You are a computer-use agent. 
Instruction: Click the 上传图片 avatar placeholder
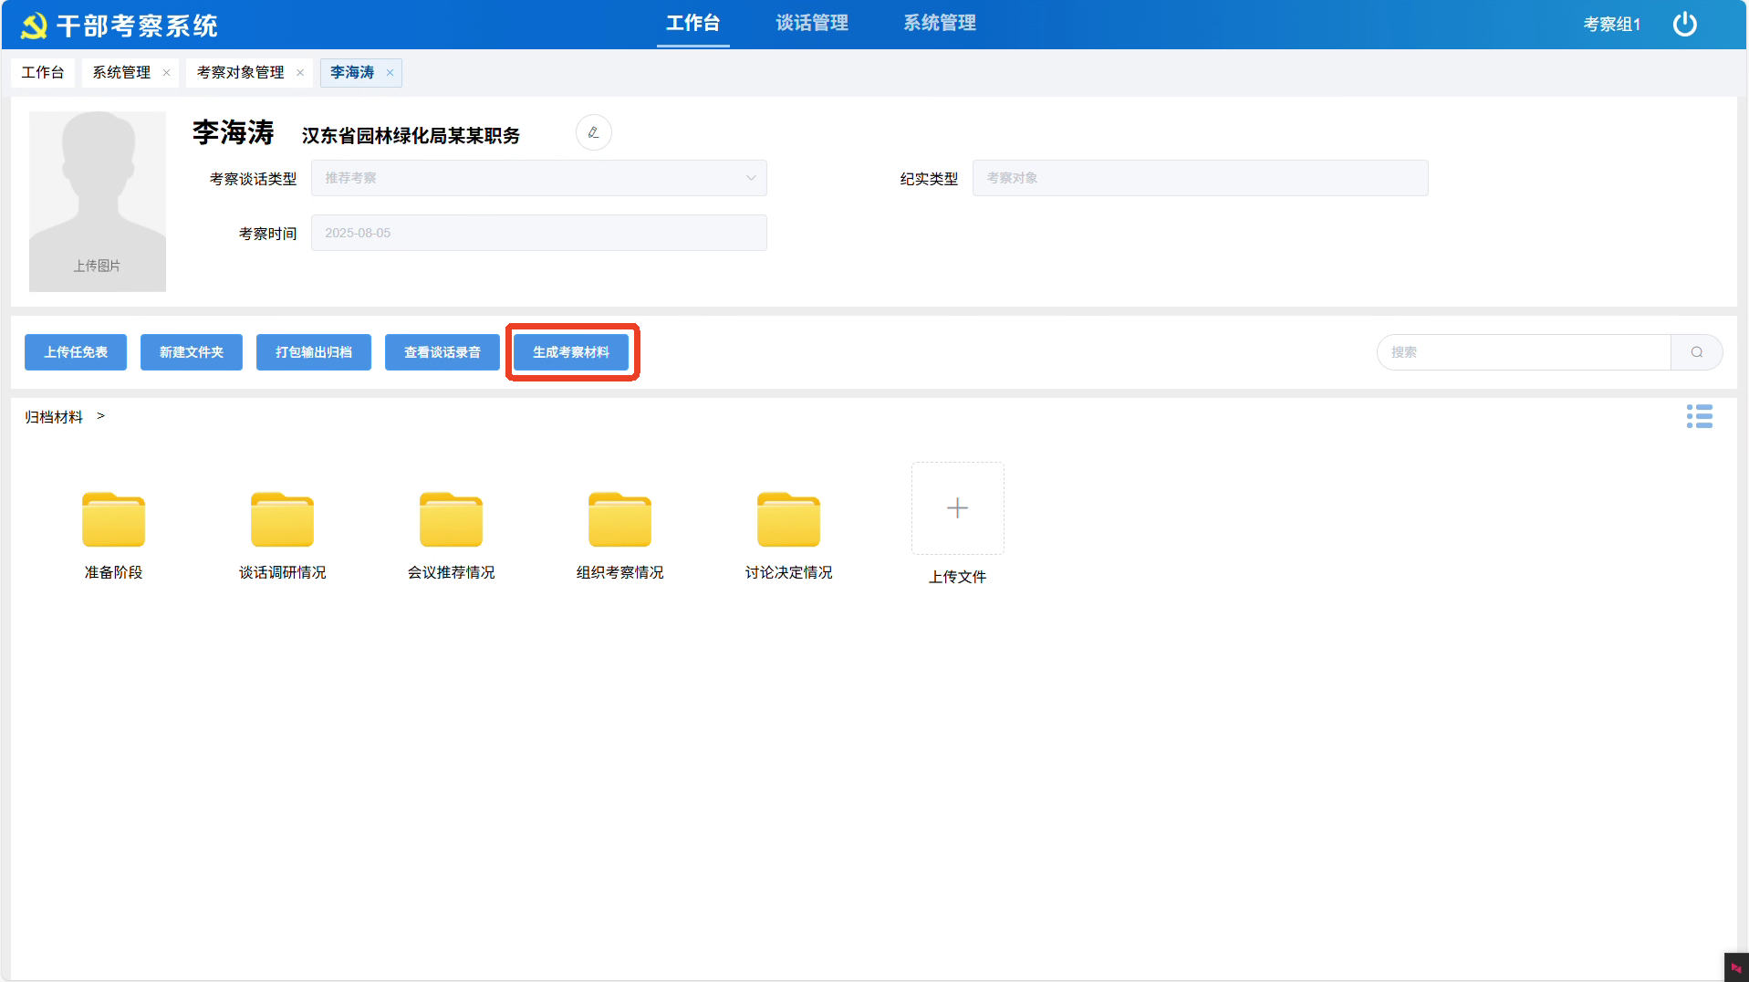coord(98,202)
